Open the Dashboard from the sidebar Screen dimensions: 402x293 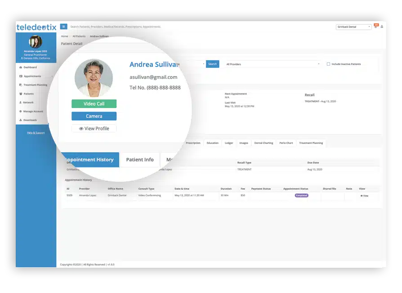point(31,67)
